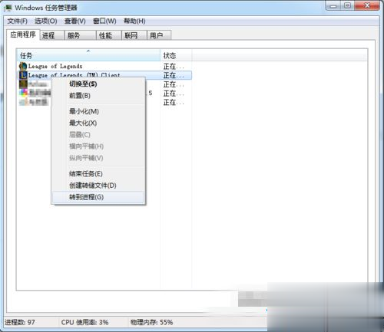Maximize the Task Manager window
The width and height of the screenshot is (384, 332).
(347, 5)
